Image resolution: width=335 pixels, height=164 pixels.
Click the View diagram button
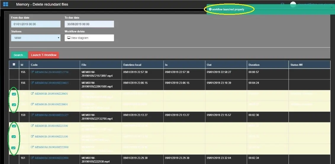coord(89,38)
